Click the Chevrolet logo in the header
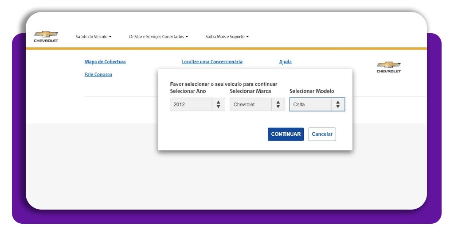The width and height of the screenshot is (454, 237). click(x=46, y=36)
